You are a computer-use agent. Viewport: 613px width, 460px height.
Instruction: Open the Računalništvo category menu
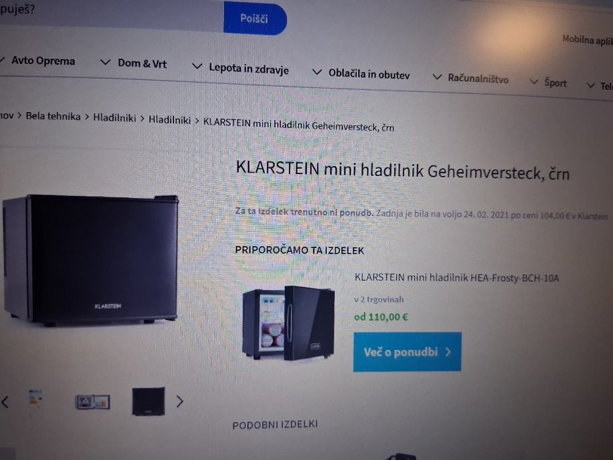point(478,79)
